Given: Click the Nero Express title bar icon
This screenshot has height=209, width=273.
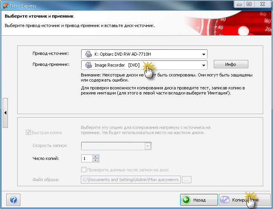Looking at the screenshot, I should [5, 5].
